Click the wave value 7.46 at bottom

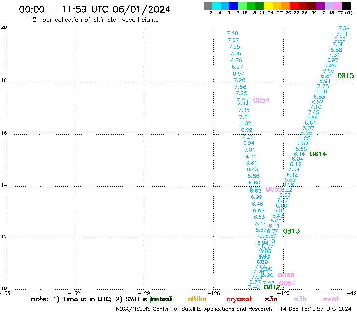(253, 287)
